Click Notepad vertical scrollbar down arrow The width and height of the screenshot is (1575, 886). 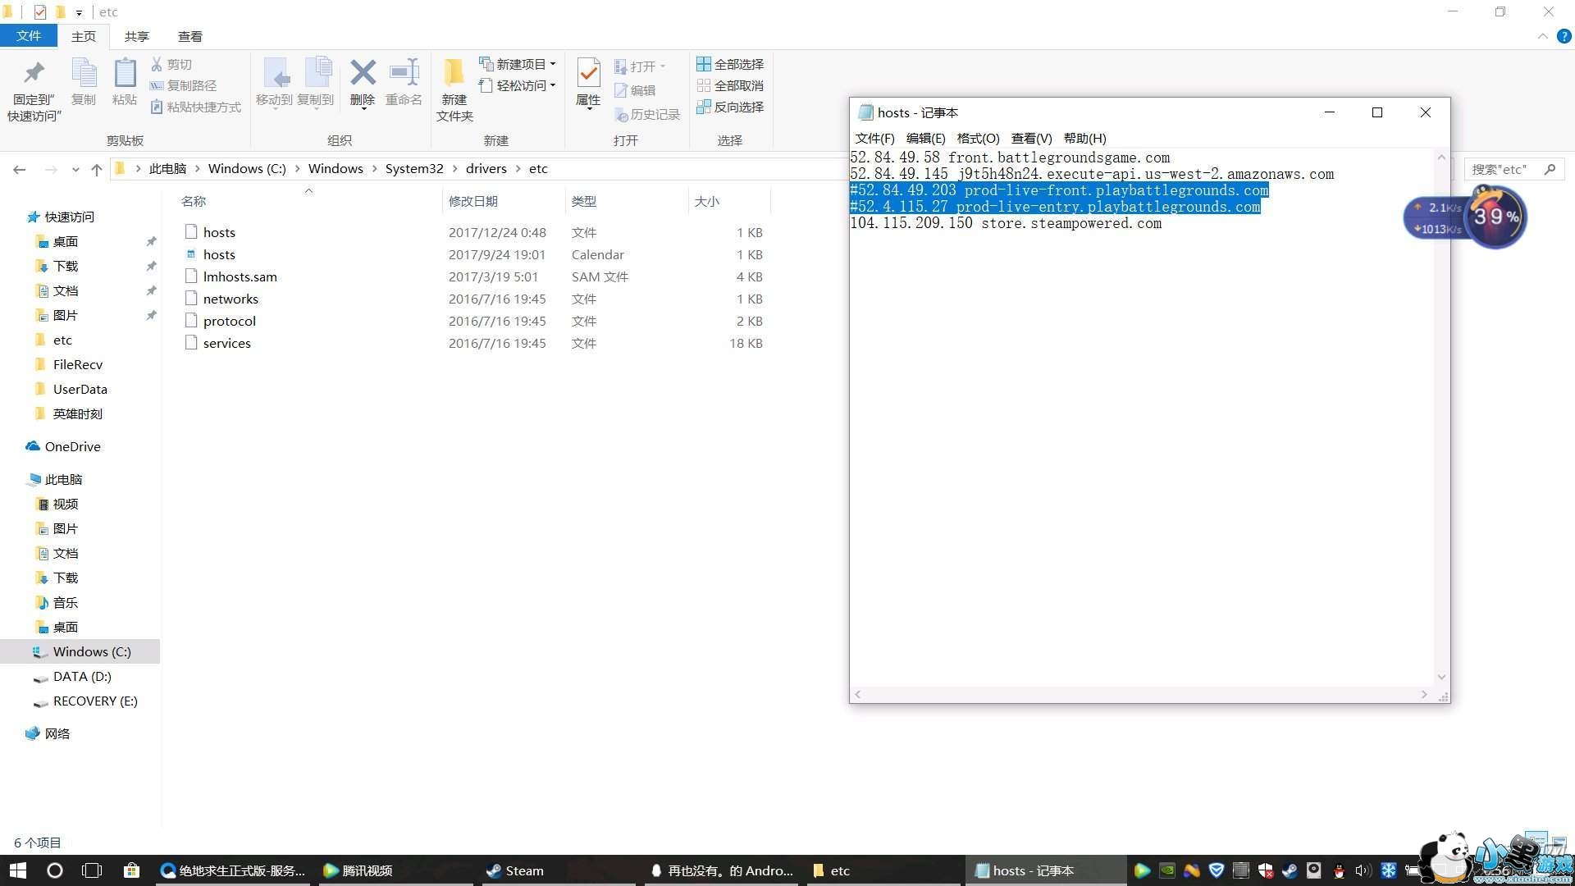coord(1441,677)
